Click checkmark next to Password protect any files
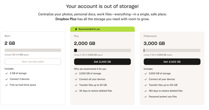 [145, 97]
